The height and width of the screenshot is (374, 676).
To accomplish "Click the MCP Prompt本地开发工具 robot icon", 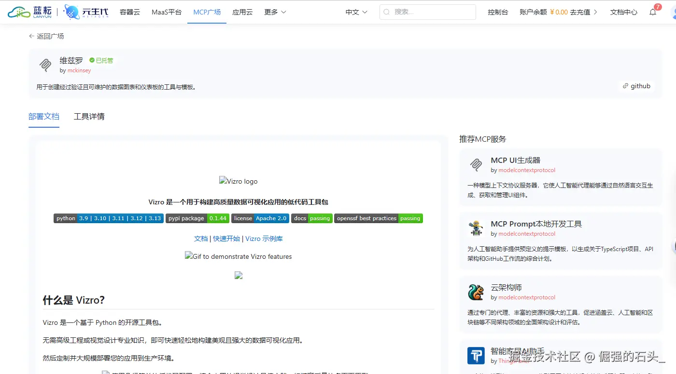I will 476,228.
